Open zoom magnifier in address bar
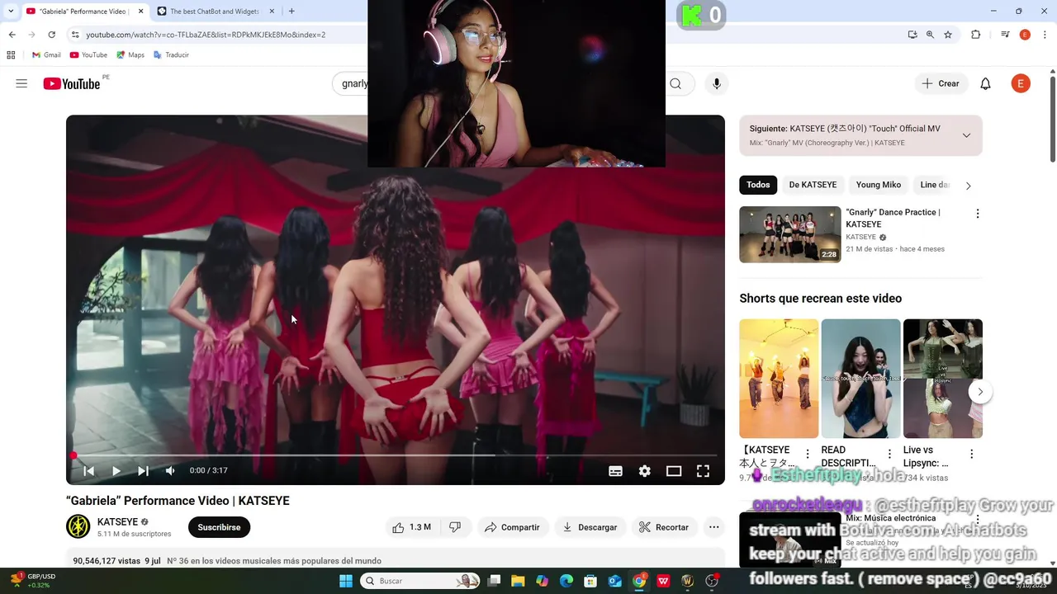 [930, 35]
